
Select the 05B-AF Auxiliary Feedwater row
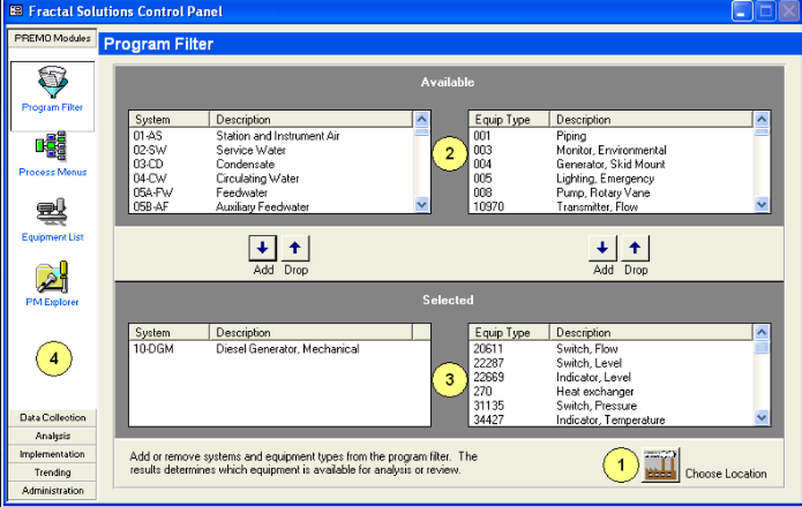[x=272, y=207]
